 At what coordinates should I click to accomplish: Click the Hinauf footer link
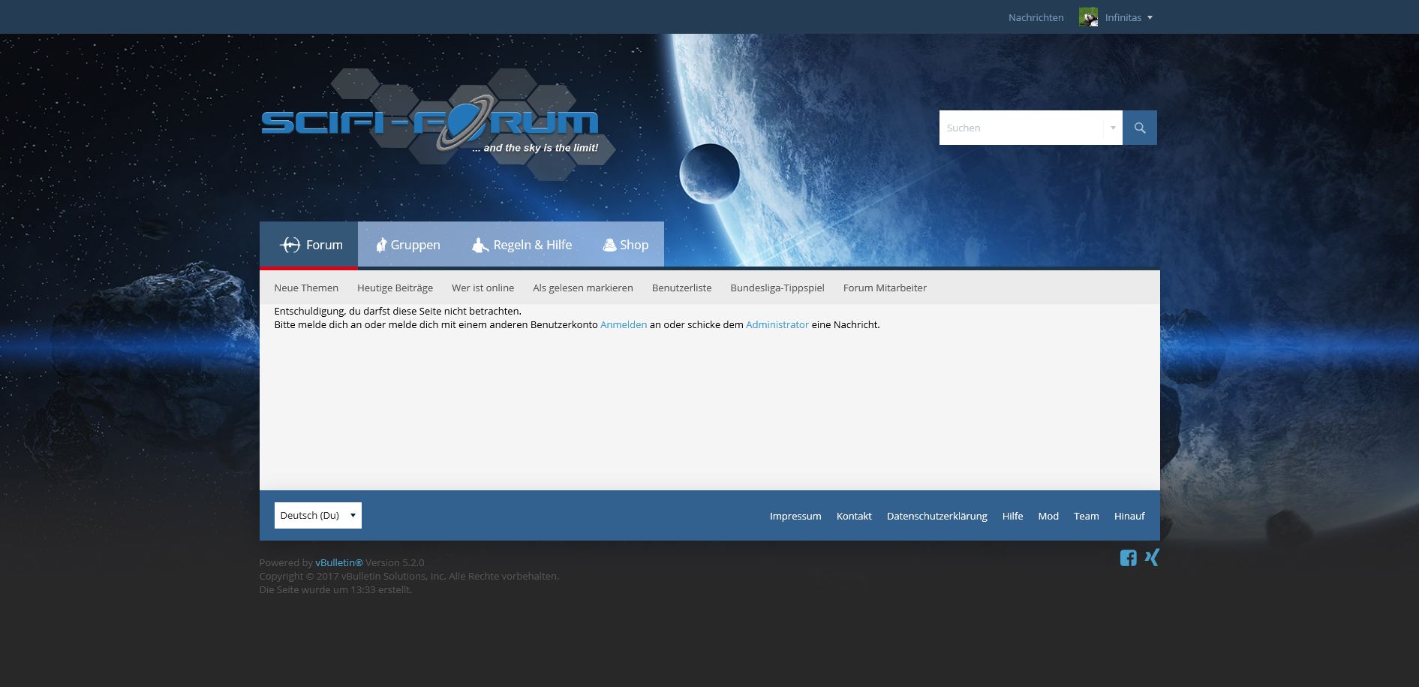1129,516
